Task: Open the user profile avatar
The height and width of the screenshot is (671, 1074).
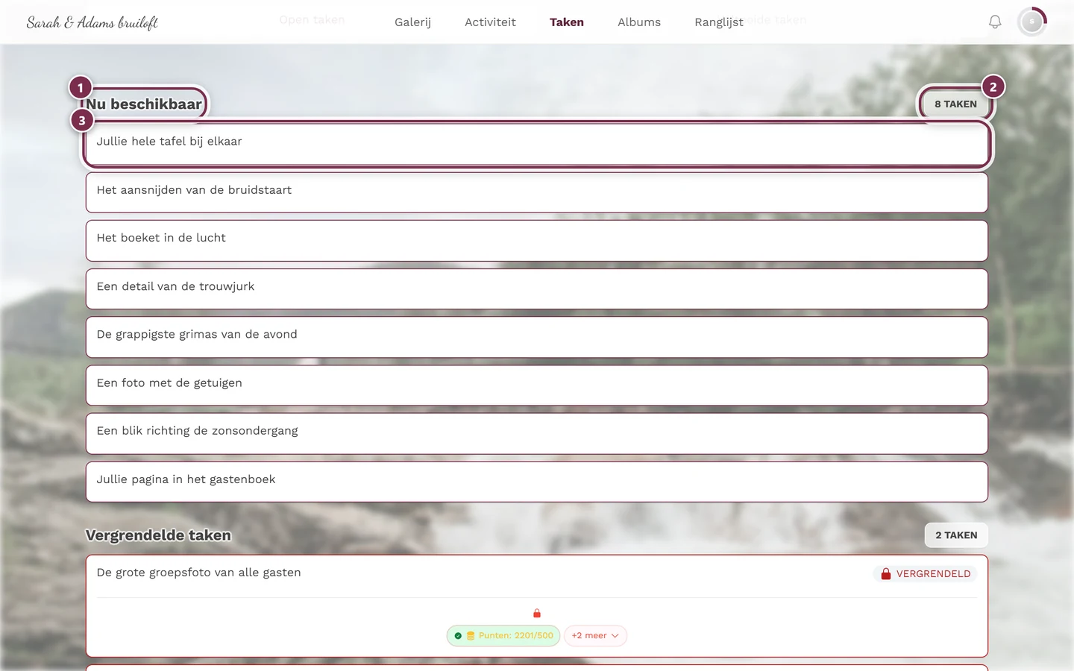Action: pyautogui.click(x=1031, y=22)
